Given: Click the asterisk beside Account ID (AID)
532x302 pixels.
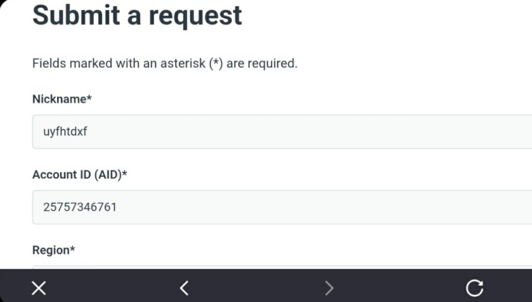Looking at the screenshot, I should (x=125, y=174).
